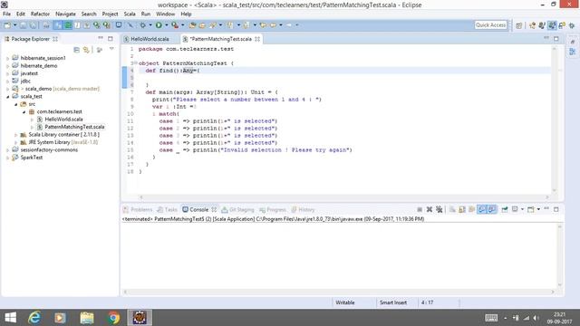Open the File menu
This screenshot has height=326, width=580.
6,14
